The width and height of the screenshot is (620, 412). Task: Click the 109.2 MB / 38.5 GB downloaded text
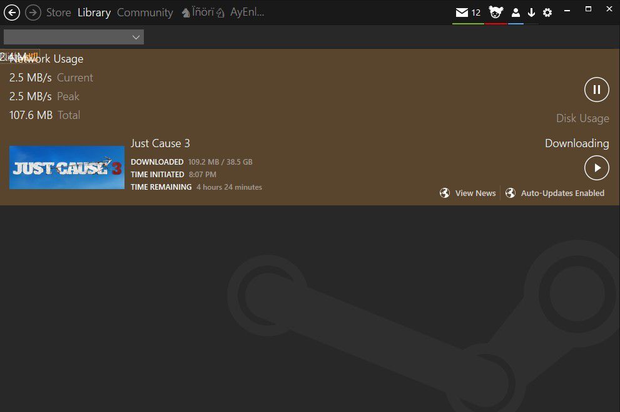pyautogui.click(x=220, y=162)
